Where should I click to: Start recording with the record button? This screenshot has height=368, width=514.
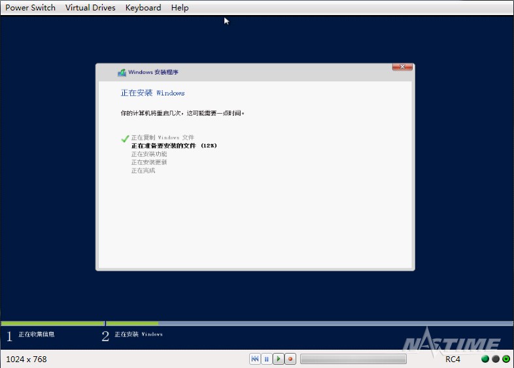(x=290, y=359)
